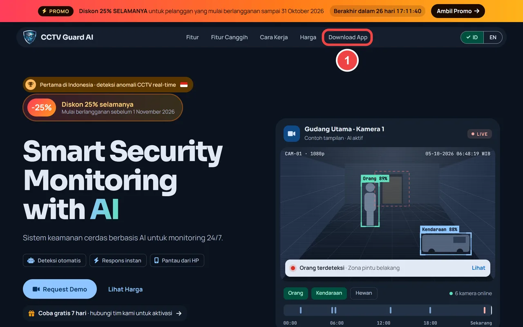The image size is (523, 327).
Task: Click the blue video camera icon beside Gudang Utama
Action: click(x=292, y=134)
